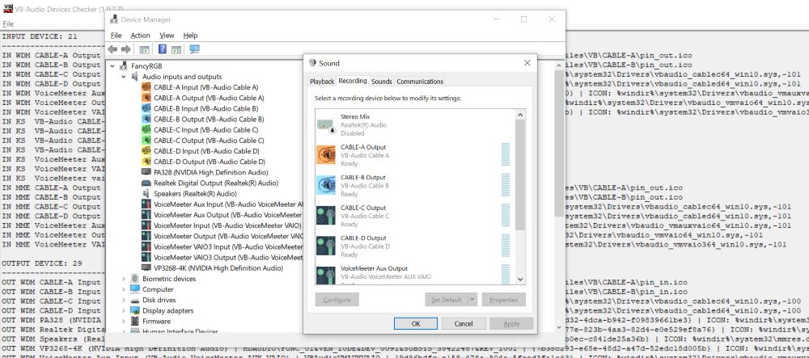Select the yellow CABLE-D Output icon in Device Manager
809x358 pixels.
point(146,162)
